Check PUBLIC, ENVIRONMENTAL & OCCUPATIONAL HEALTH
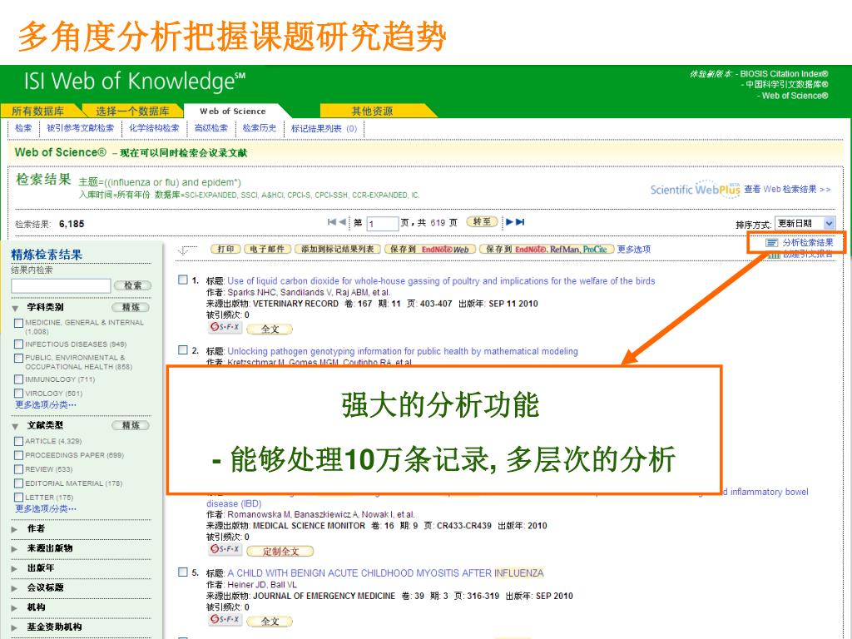Viewport: 852px width, 639px height. 18,358
